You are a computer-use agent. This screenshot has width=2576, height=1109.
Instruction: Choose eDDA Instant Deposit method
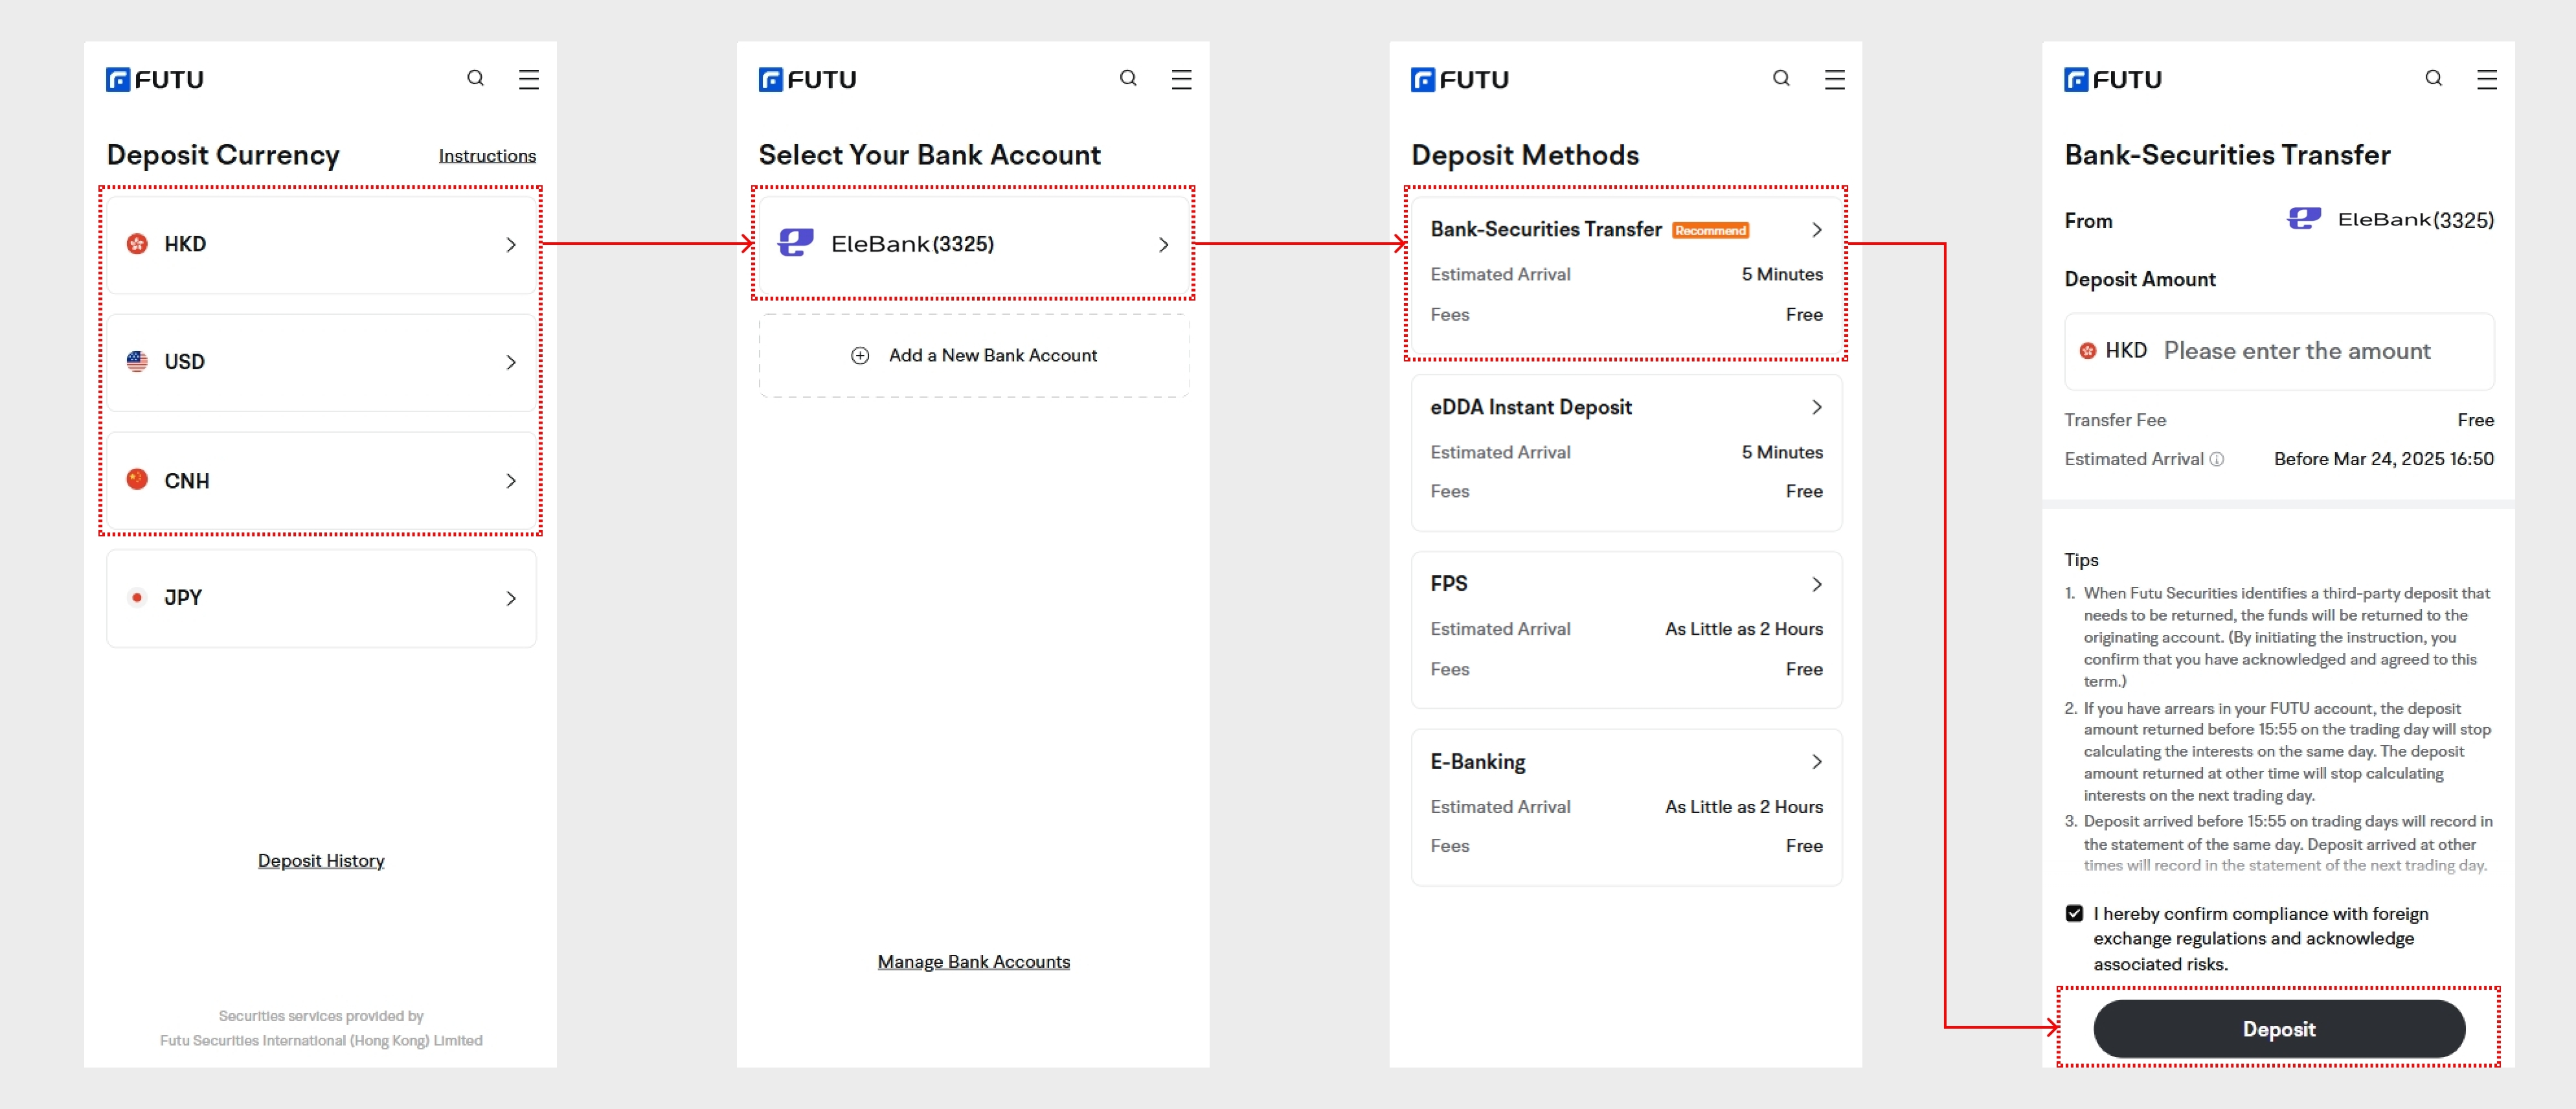[1626, 452]
